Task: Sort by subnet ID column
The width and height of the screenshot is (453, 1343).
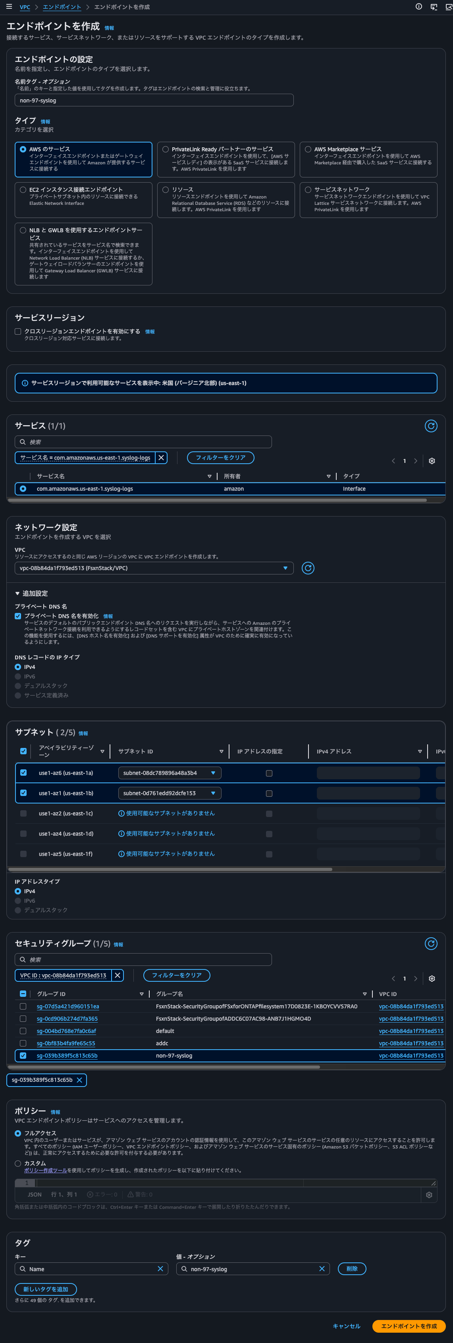Action: tap(222, 751)
